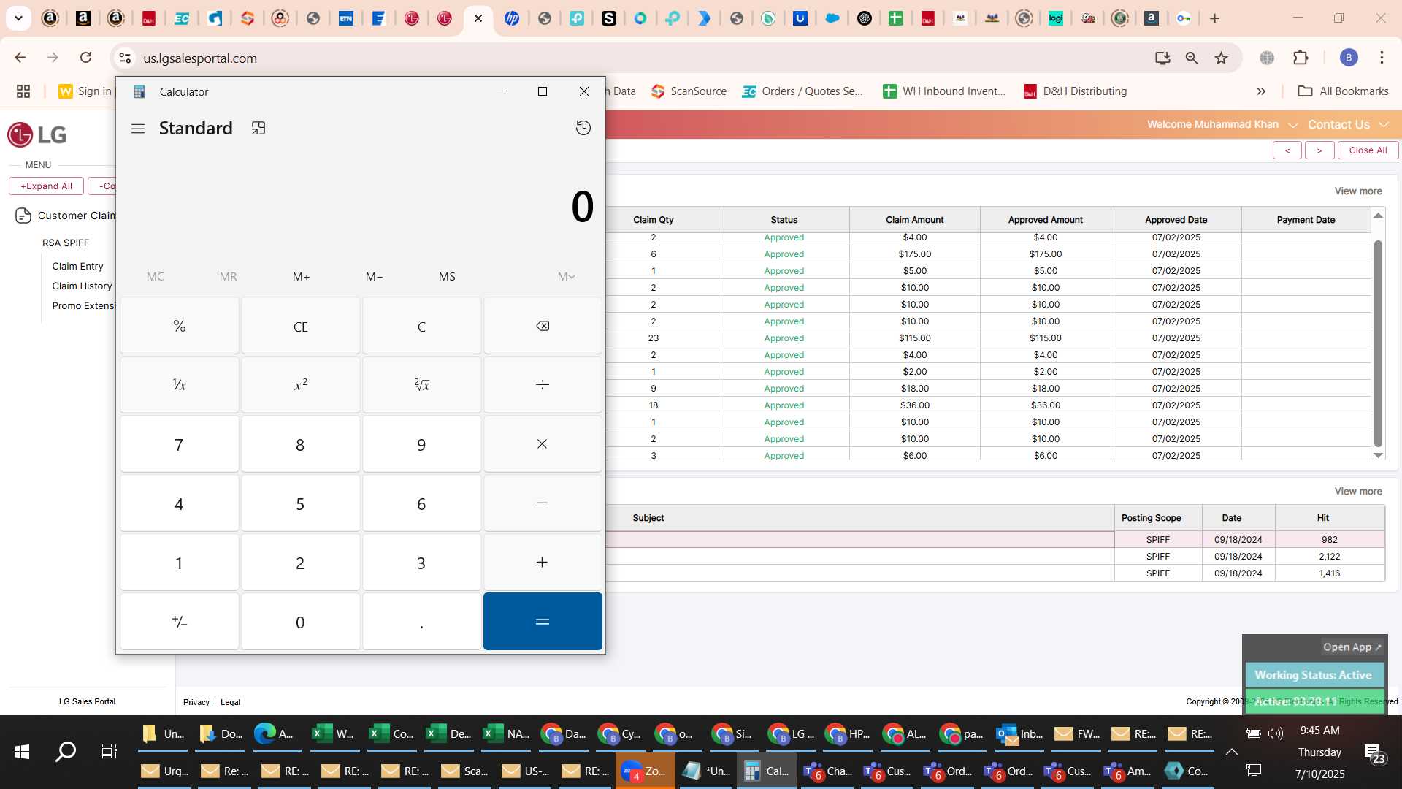Sort by Claim Amount column header
Screen dimensions: 1402x789
pyautogui.click(x=914, y=220)
